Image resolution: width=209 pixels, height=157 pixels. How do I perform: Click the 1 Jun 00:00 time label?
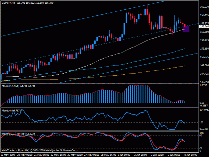[124, 155]
